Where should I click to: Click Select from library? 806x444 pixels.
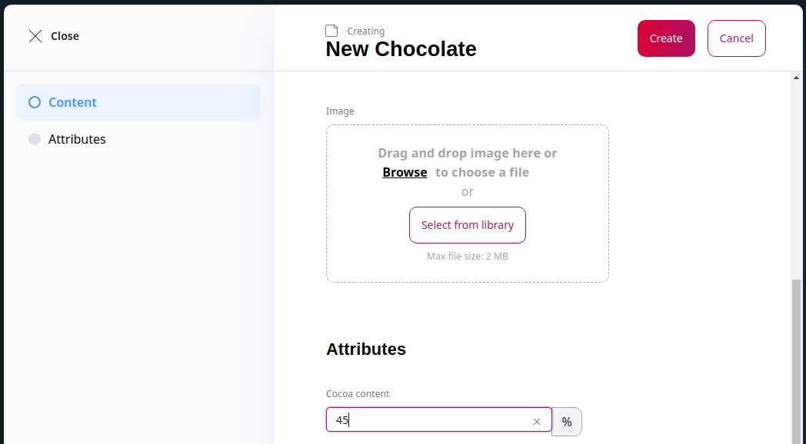coord(467,225)
